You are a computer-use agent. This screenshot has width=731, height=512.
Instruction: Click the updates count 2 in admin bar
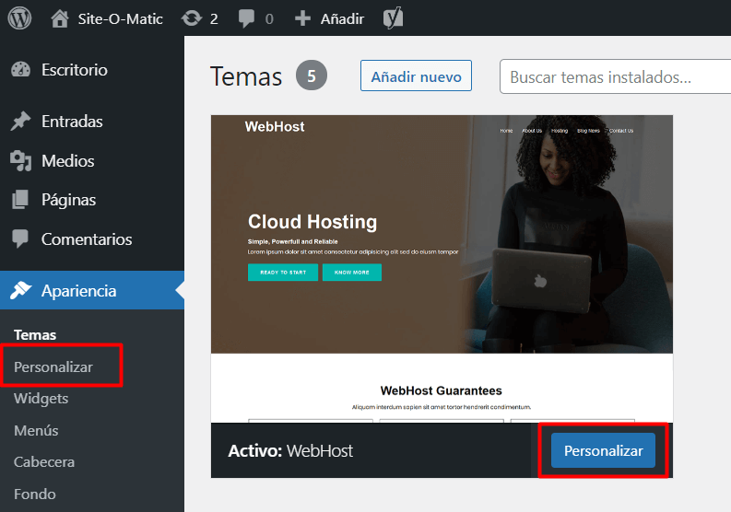[214, 18]
